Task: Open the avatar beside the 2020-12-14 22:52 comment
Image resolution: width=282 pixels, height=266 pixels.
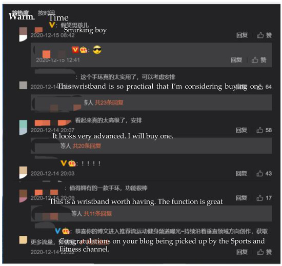Action: click(23, 240)
